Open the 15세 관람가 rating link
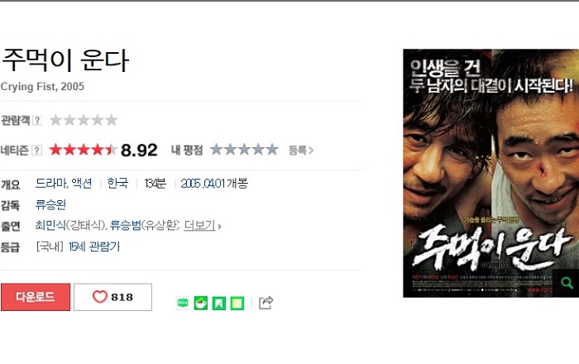The height and width of the screenshot is (364, 579). point(94,247)
